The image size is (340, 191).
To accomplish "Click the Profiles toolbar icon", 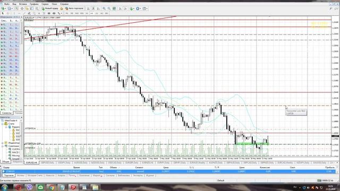I will pos(10,8).
